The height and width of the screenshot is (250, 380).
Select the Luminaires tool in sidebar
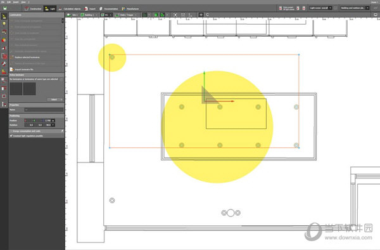[4, 16]
